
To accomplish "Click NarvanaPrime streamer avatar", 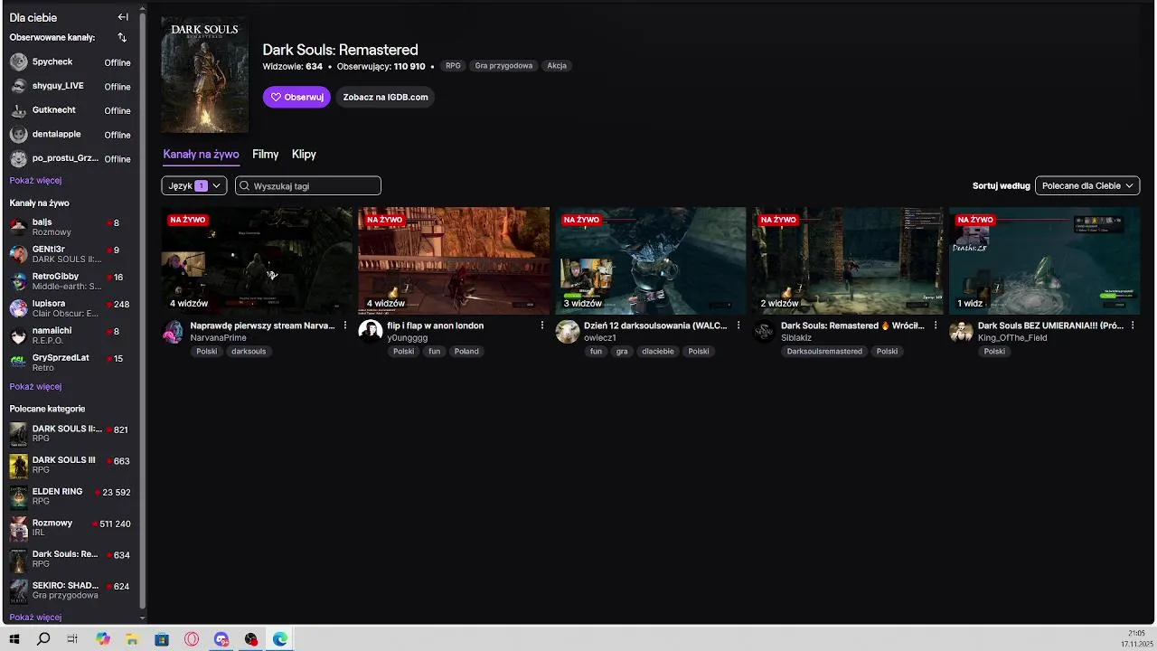I will click(174, 332).
